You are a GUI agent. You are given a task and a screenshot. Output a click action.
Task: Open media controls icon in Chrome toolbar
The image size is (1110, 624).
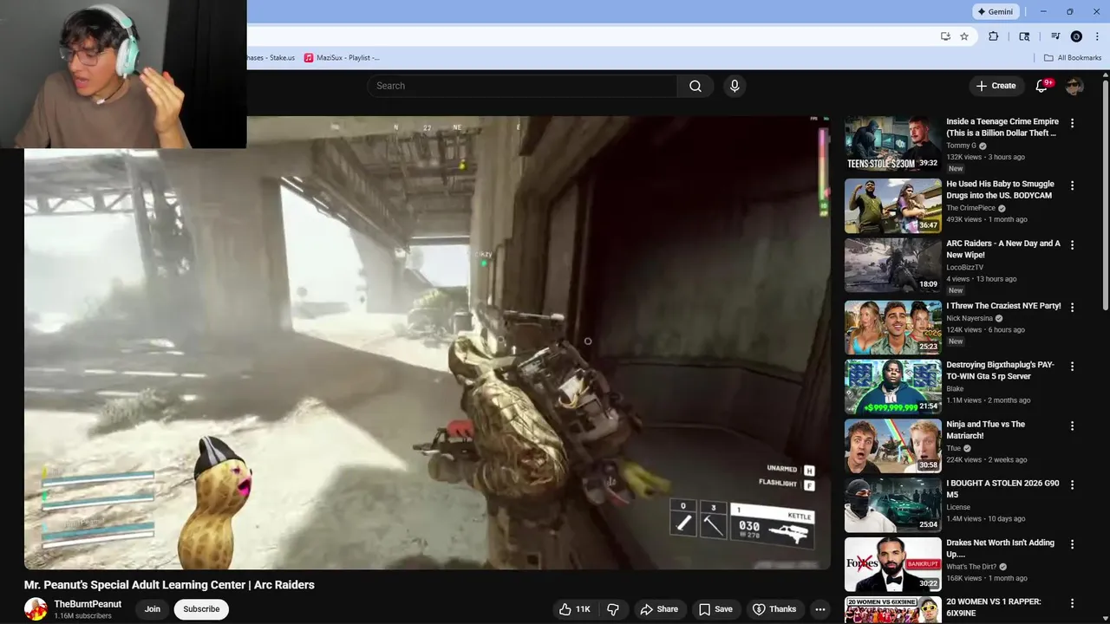pos(1055,36)
